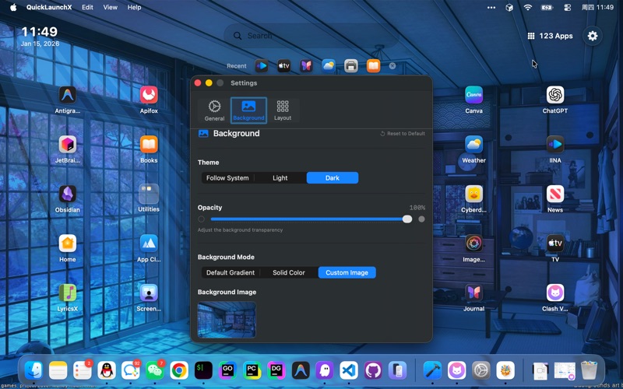Image resolution: width=623 pixels, height=389 pixels.
Task: Open the Edit menu in menu bar
Action: pyautogui.click(x=87, y=7)
